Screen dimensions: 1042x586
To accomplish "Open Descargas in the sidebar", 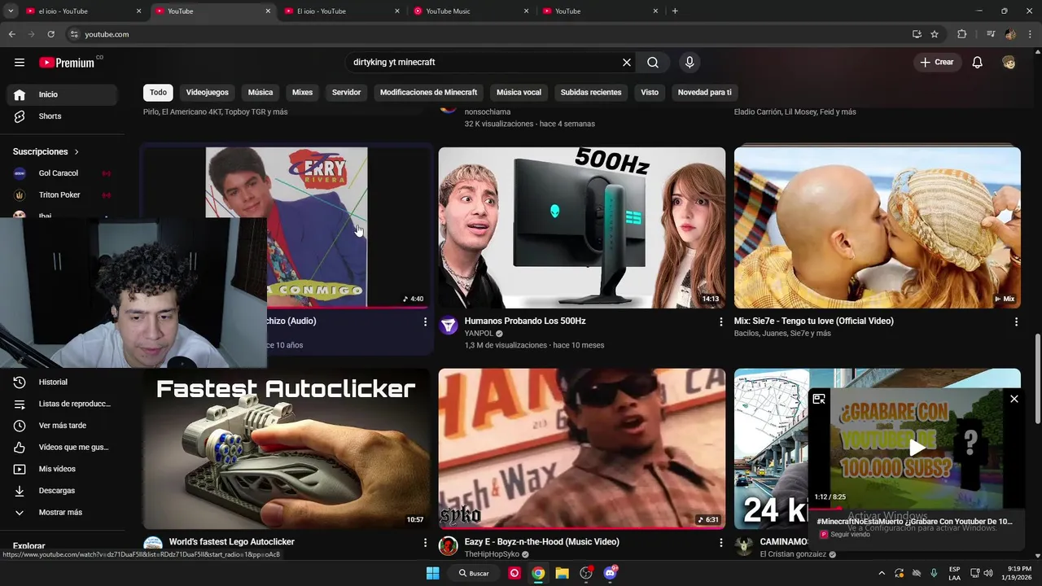I will pos(62,491).
